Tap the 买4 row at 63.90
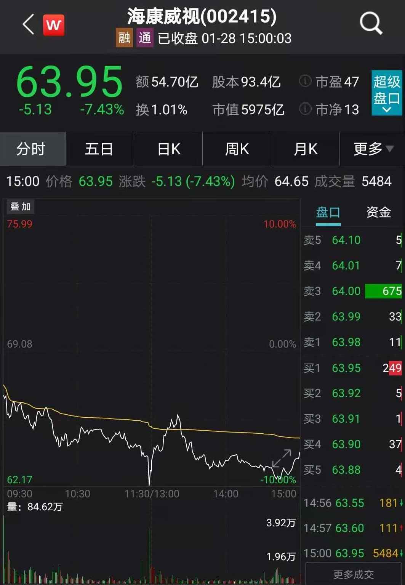Screen dimensions: 405x585 pyautogui.click(x=352, y=444)
